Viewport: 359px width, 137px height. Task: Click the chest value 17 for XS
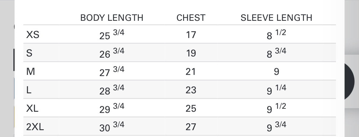191,35
